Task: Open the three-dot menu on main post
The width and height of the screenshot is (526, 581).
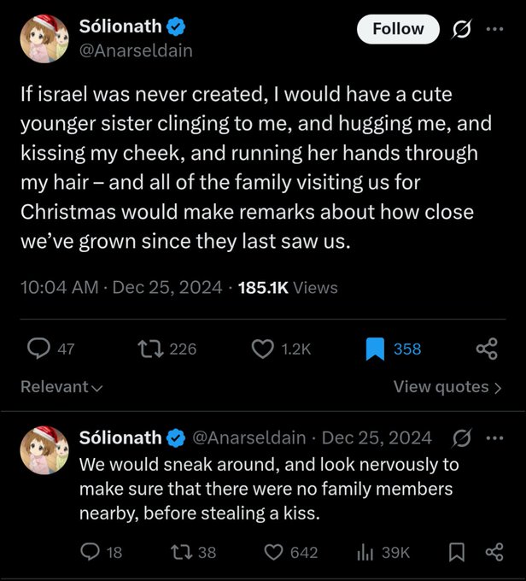Action: click(x=495, y=29)
